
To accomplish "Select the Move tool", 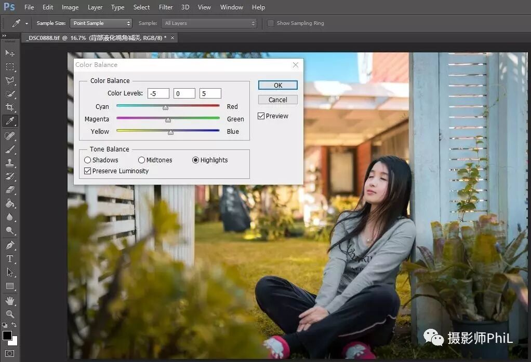I will 10,53.
